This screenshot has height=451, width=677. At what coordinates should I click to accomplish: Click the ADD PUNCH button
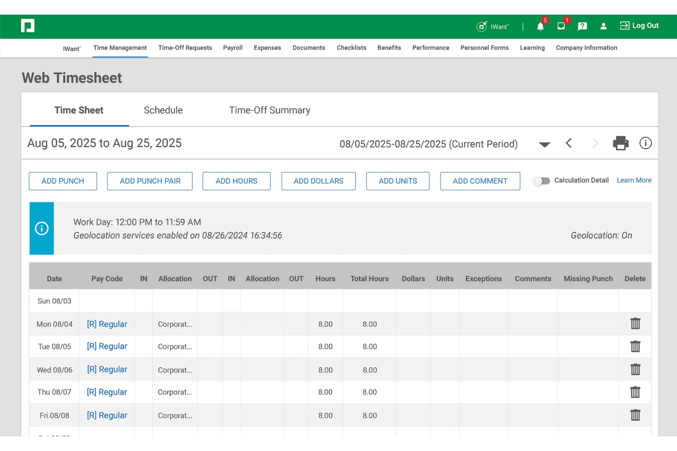pyautogui.click(x=63, y=181)
